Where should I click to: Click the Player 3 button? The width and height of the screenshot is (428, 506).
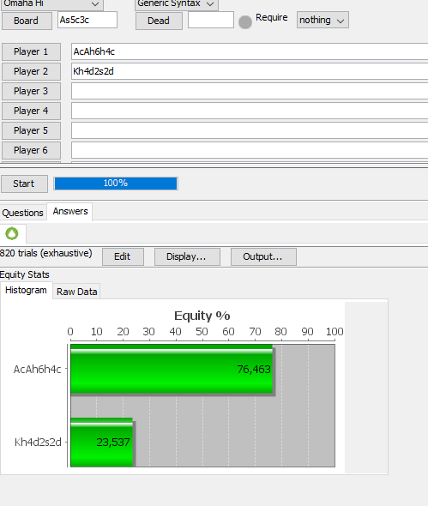click(31, 91)
